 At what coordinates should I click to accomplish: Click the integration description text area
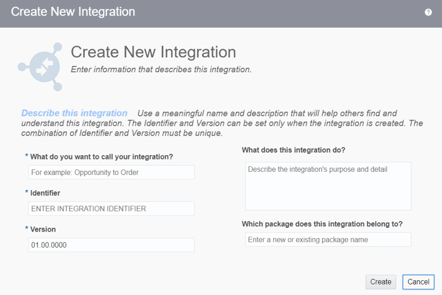(x=327, y=186)
